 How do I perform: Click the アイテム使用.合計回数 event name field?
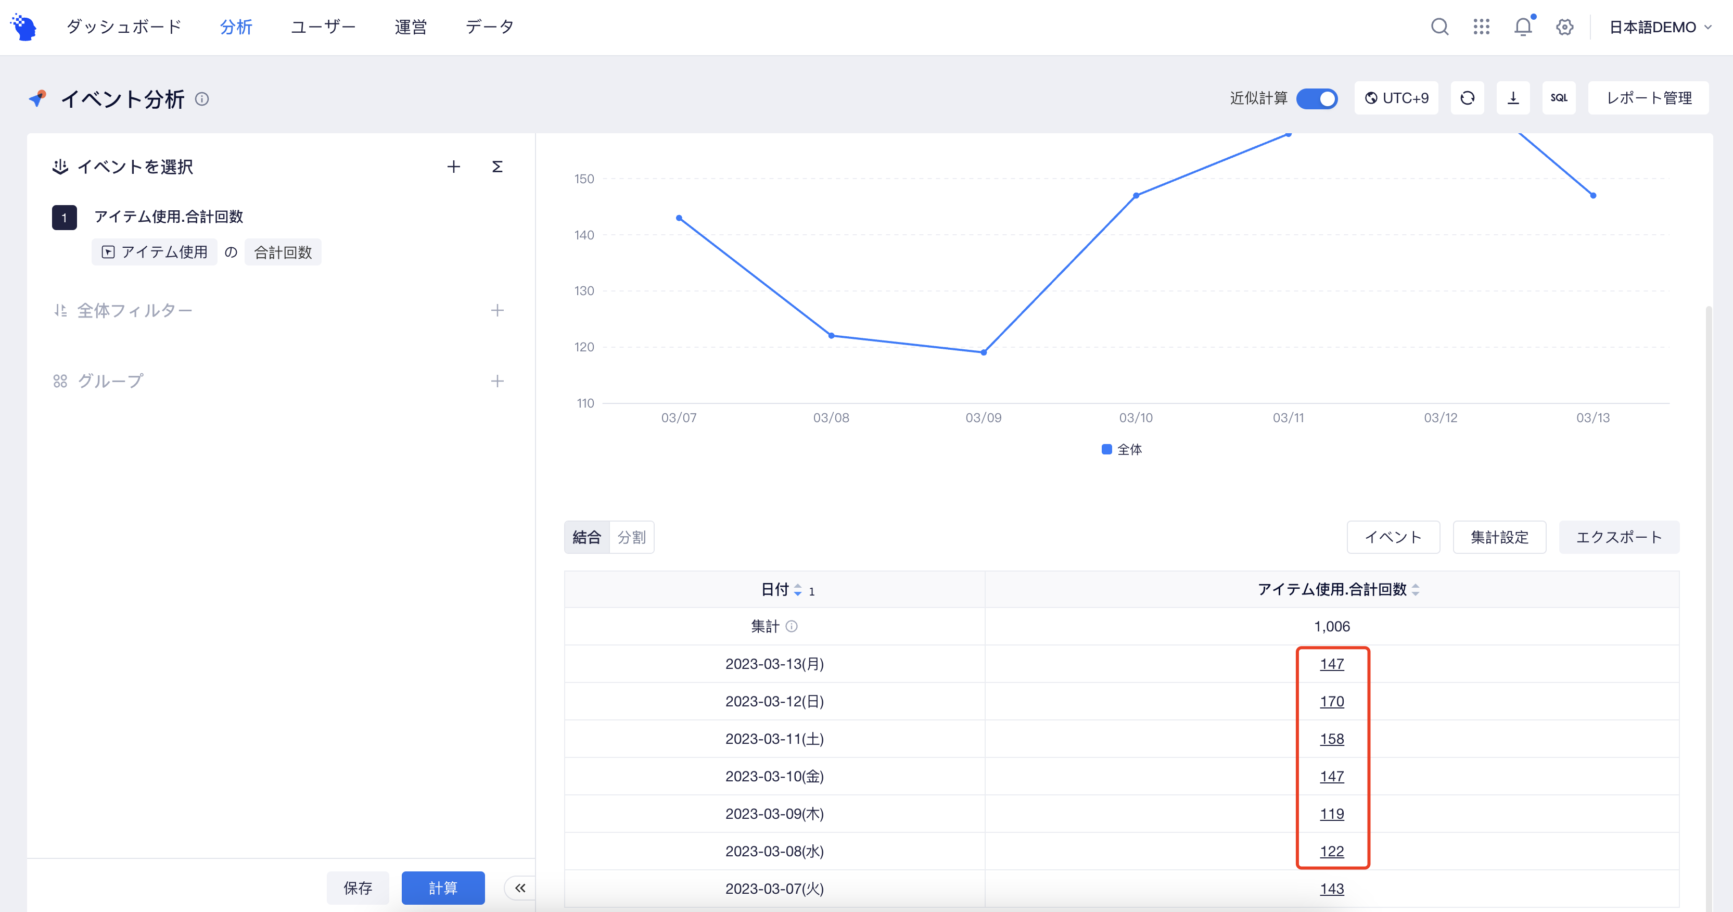tap(169, 217)
